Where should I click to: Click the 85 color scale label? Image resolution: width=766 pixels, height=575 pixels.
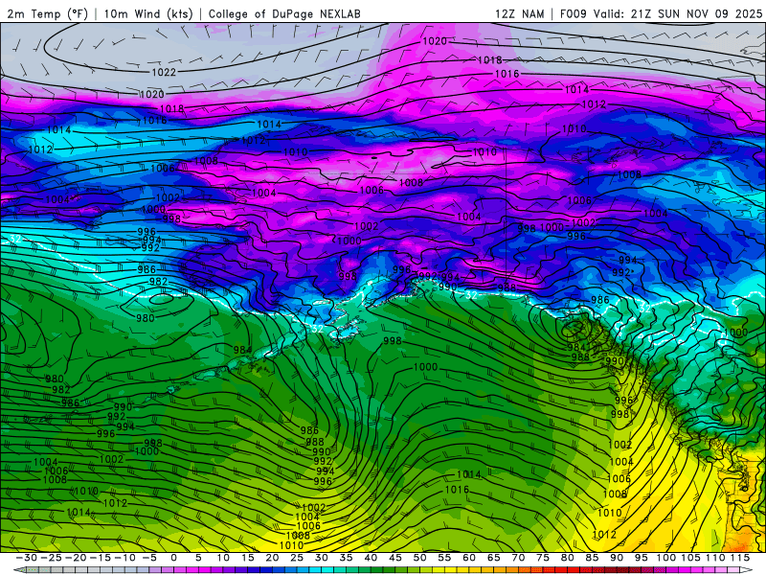(592, 558)
